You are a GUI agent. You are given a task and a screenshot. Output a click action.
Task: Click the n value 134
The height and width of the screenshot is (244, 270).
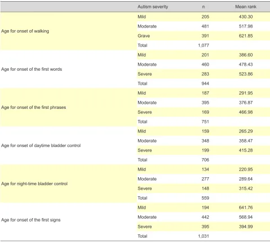pos(205,169)
